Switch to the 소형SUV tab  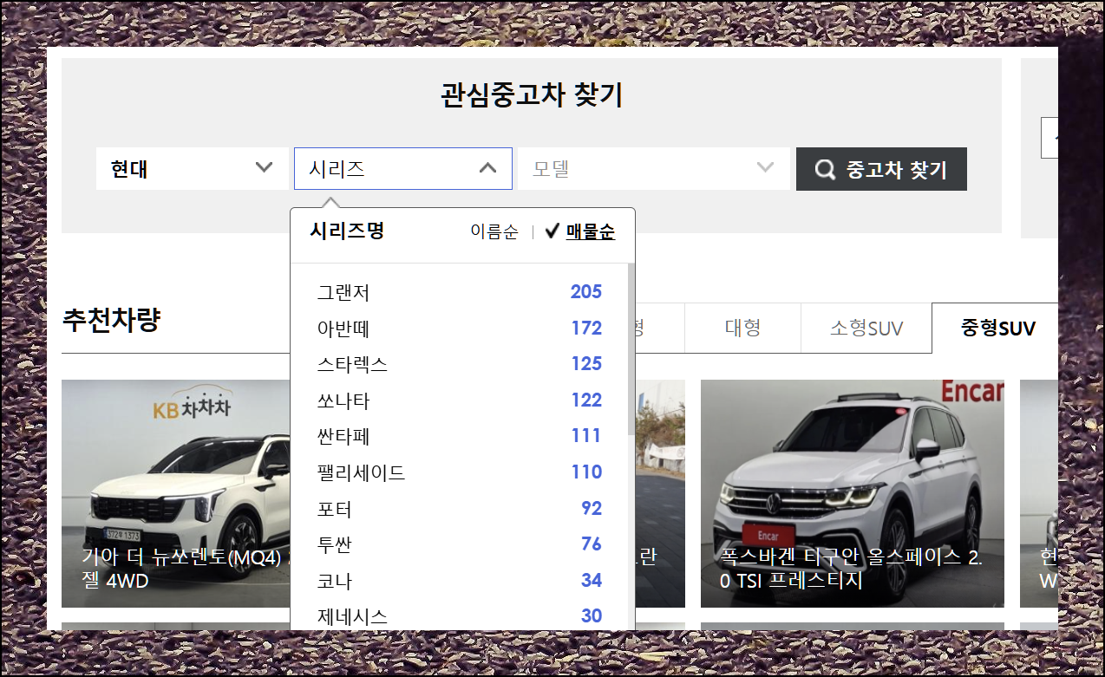tap(866, 328)
